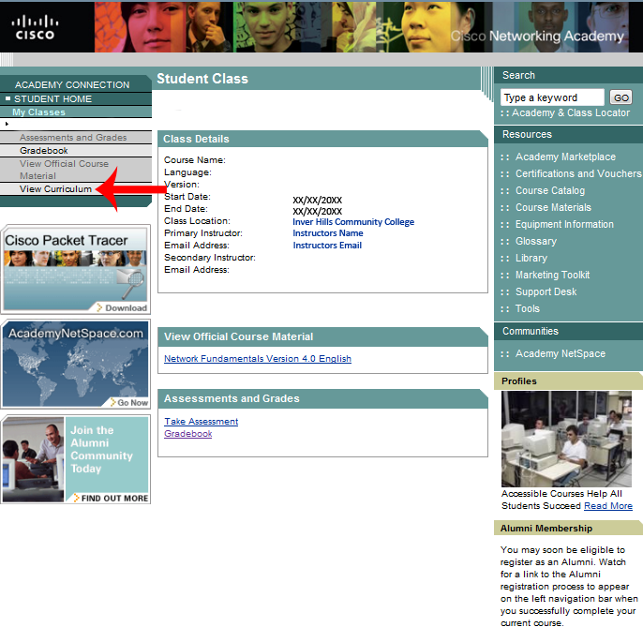Click the Take Assessment link

pyautogui.click(x=201, y=422)
